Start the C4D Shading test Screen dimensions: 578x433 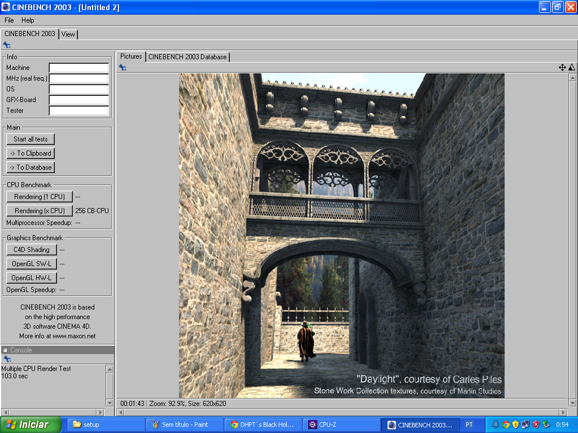[32, 250]
